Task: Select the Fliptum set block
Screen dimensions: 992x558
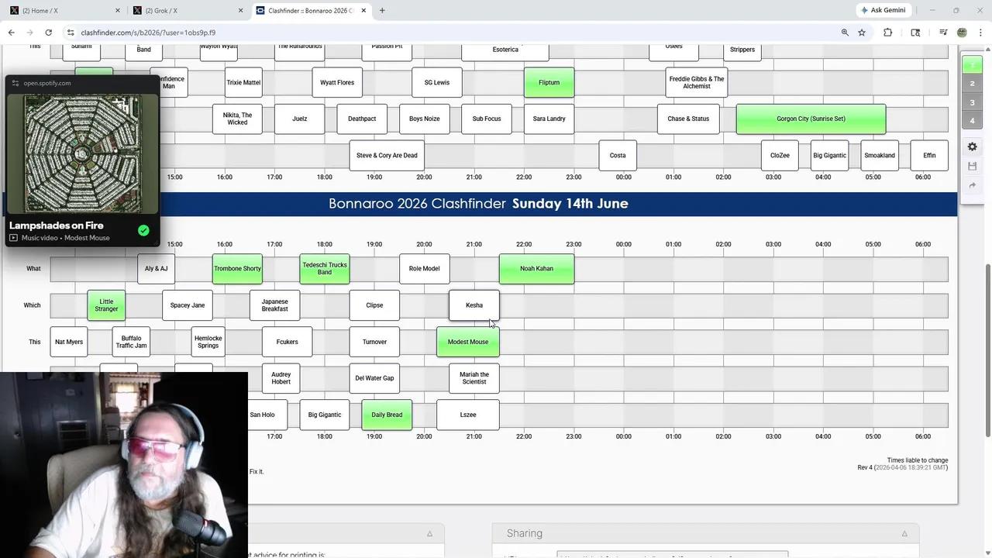Action: pyautogui.click(x=549, y=82)
